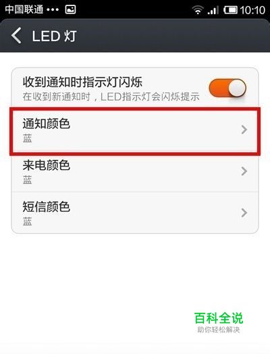The image size is (270, 354).
Task: Open the 通知颜色 setting row
Action: [x=135, y=131]
